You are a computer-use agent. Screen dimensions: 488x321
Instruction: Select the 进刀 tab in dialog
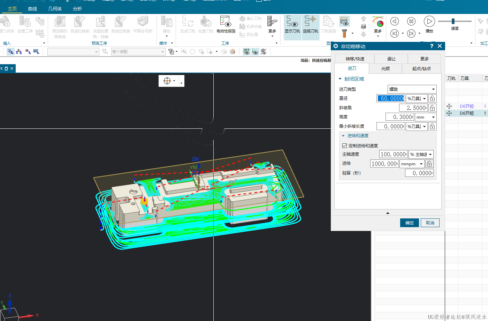tap(352, 68)
